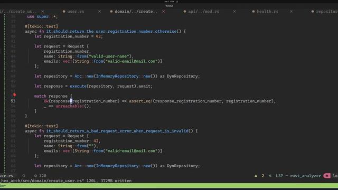
Task: Click 'execute(repository, request).await;' call
Action: point(111,86)
